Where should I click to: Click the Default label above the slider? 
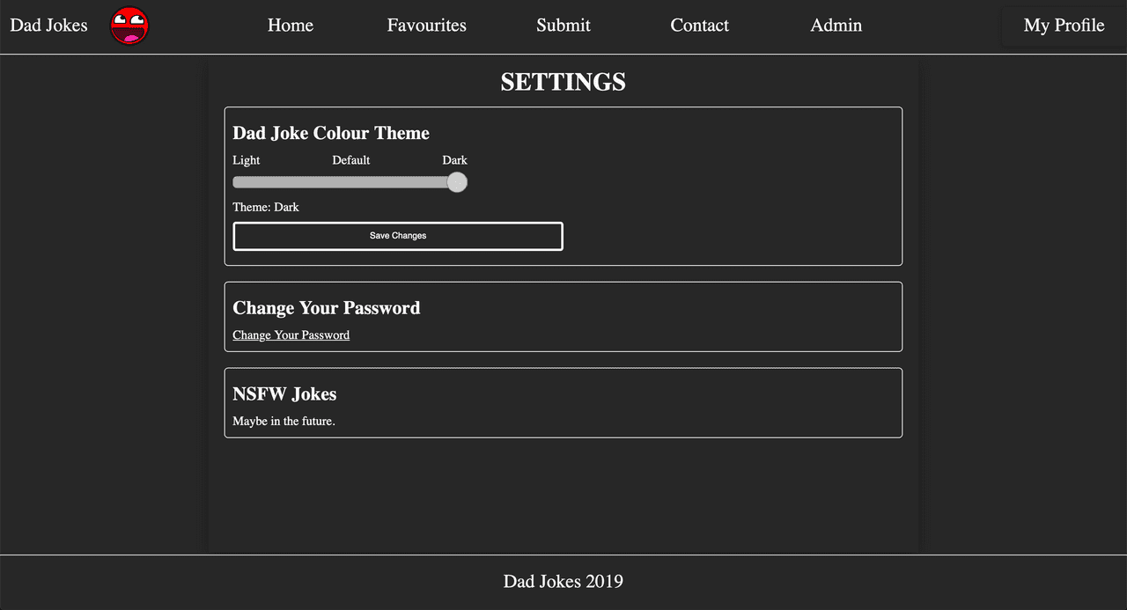point(351,160)
